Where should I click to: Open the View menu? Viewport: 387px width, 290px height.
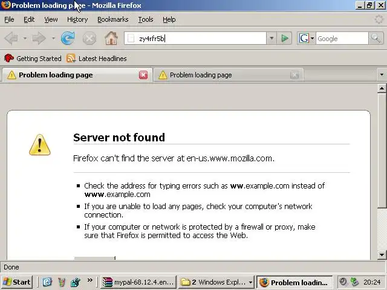pyautogui.click(x=51, y=19)
